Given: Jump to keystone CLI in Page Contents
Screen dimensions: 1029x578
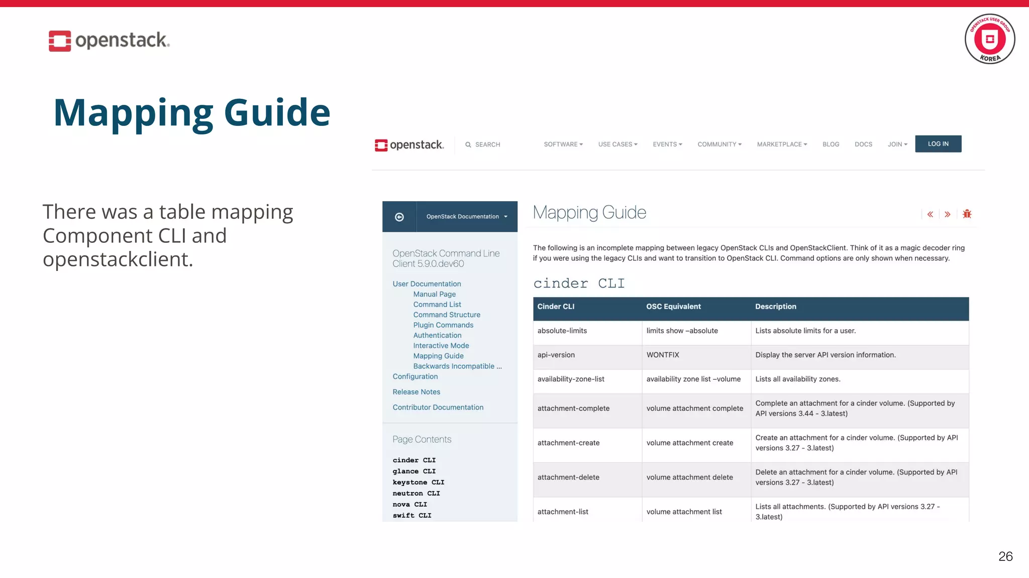Looking at the screenshot, I should point(419,483).
